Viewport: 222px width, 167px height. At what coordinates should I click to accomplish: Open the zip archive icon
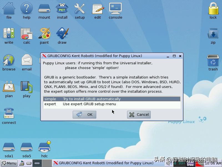click(213, 33)
